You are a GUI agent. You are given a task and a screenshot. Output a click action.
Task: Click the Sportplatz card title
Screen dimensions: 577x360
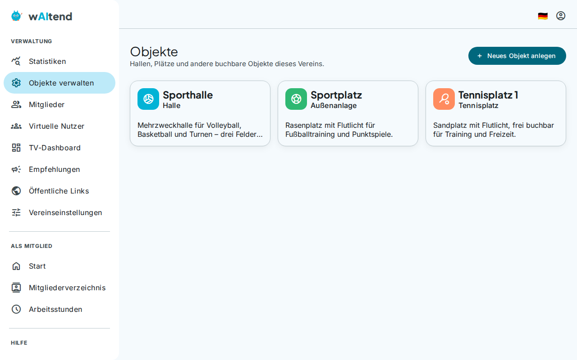coord(336,95)
